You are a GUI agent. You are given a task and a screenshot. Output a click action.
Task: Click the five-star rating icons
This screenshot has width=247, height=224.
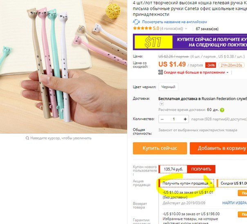[142, 29]
